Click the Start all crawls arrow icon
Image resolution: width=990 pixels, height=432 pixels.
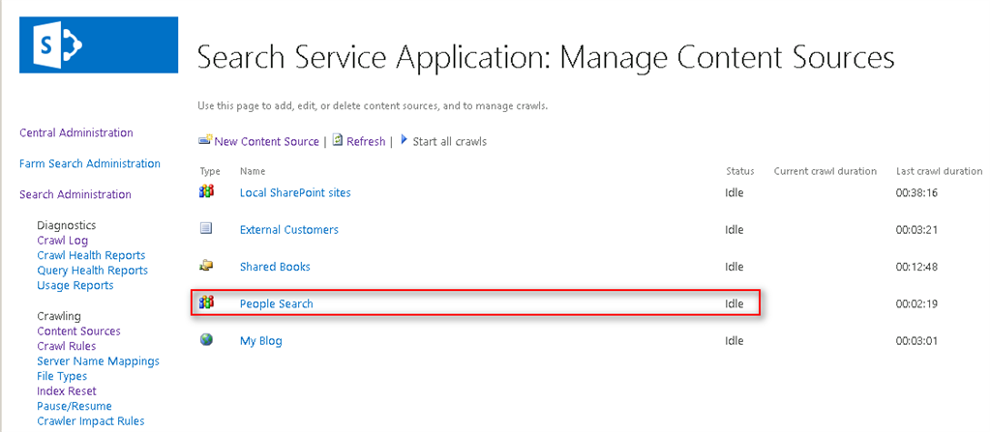404,140
